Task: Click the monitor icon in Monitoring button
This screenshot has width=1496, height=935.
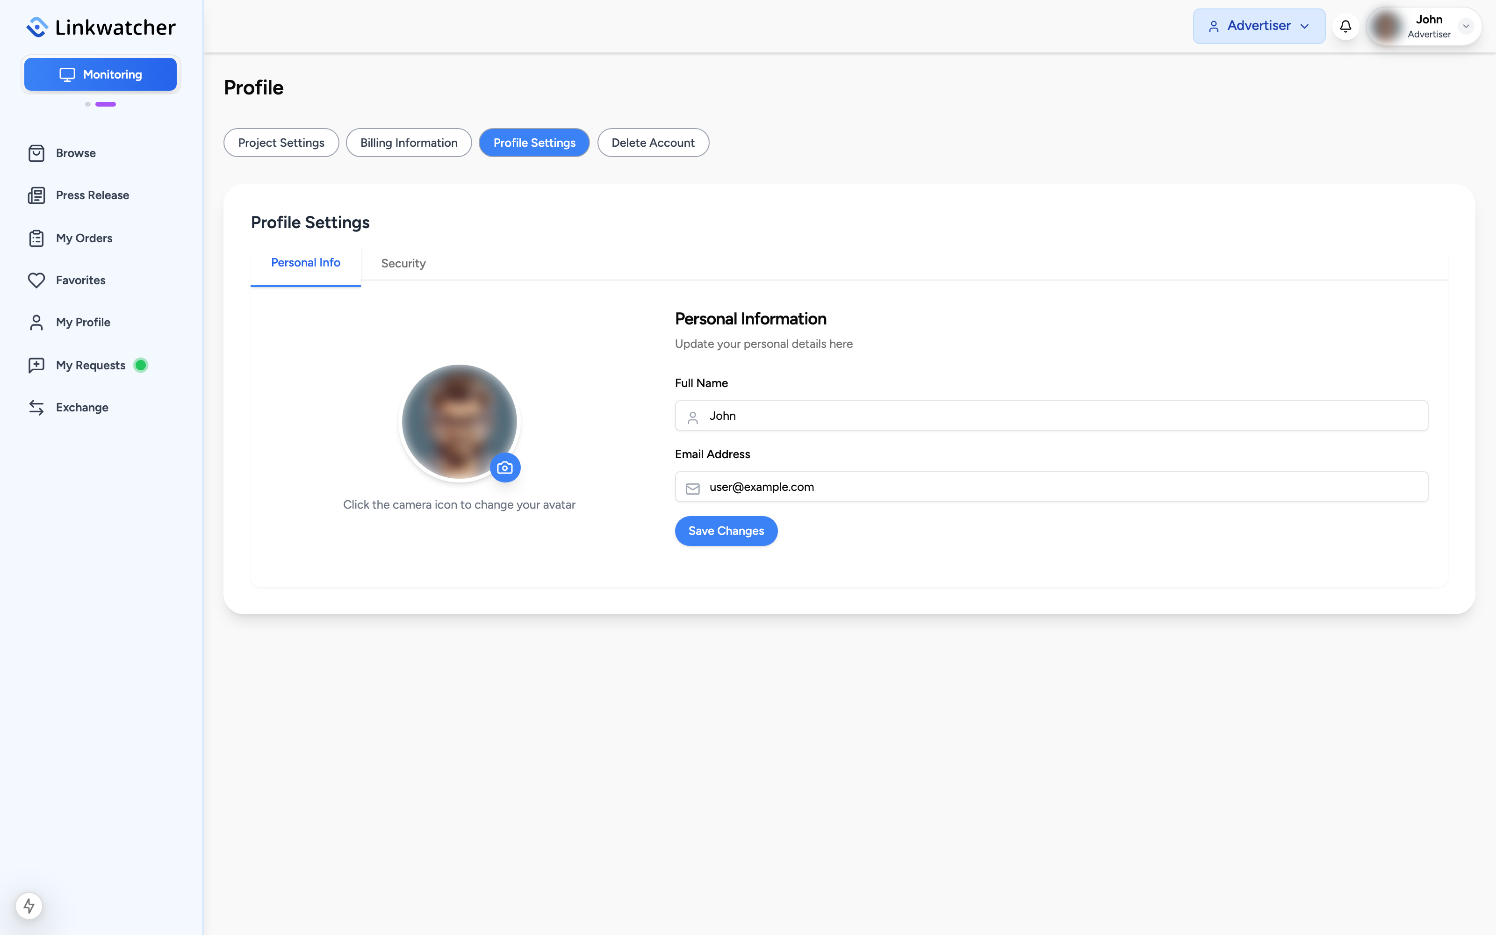Action: (67, 75)
